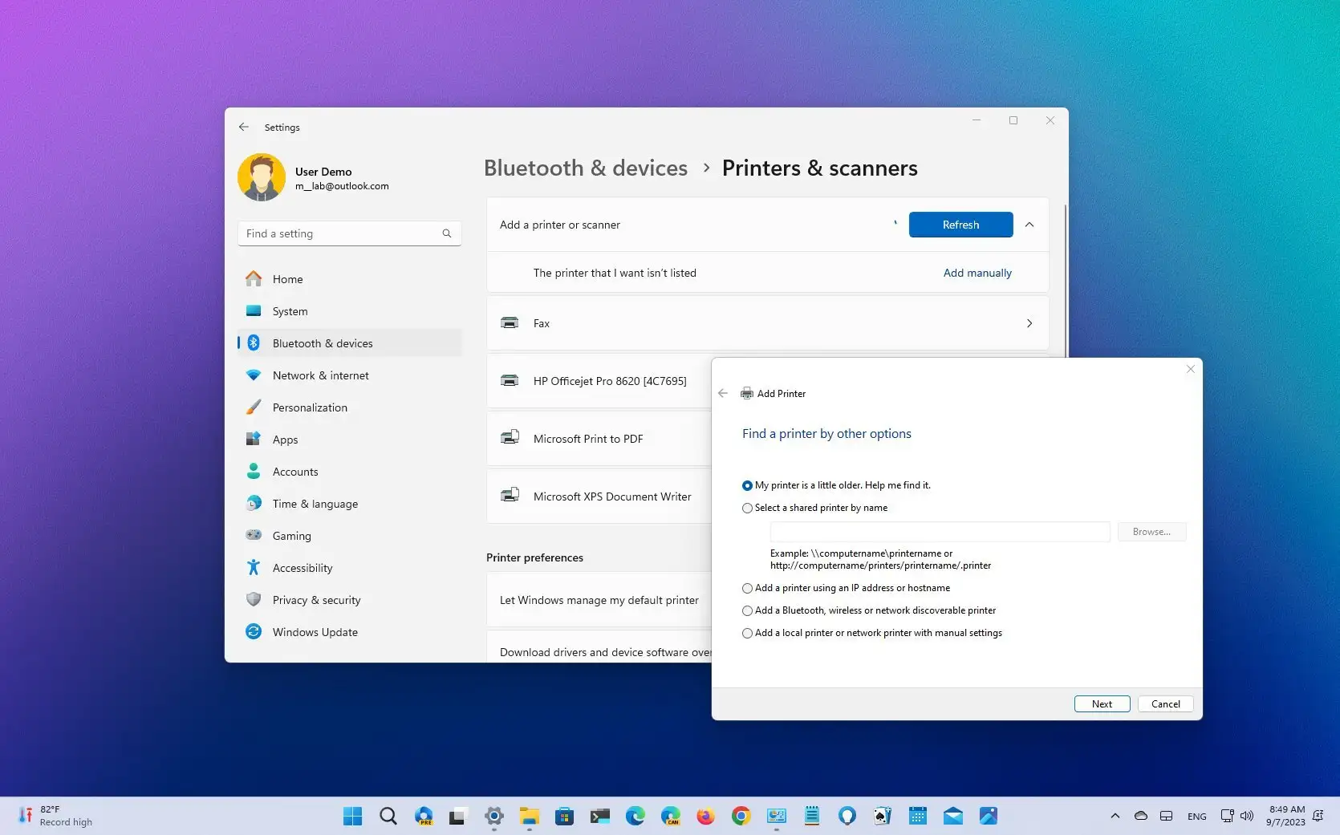This screenshot has width=1340, height=835.
Task: Launch Edge Canary from taskbar
Action: [x=671, y=816]
